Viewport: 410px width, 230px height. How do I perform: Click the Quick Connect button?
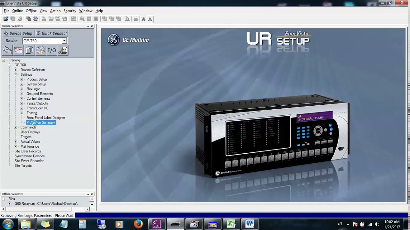51,33
